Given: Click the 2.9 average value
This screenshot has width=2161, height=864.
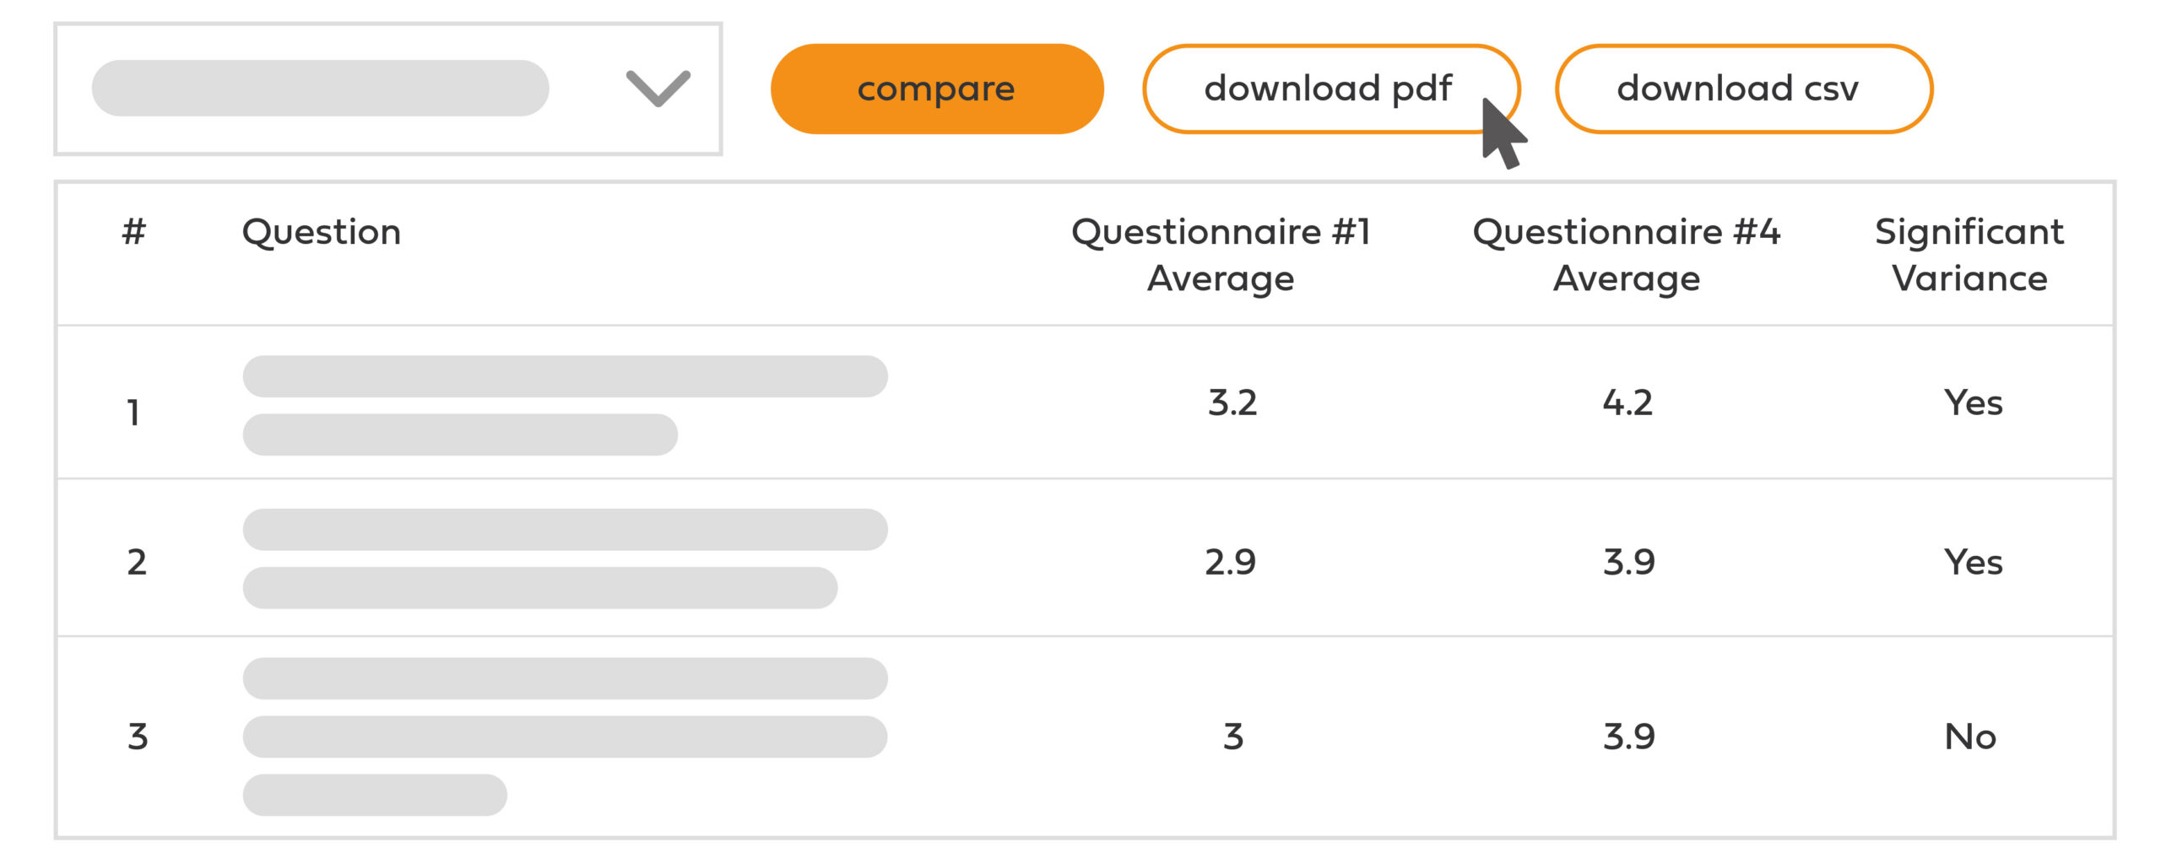Looking at the screenshot, I should (x=1230, y=562).
